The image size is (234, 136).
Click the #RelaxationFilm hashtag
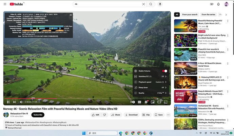32,122
